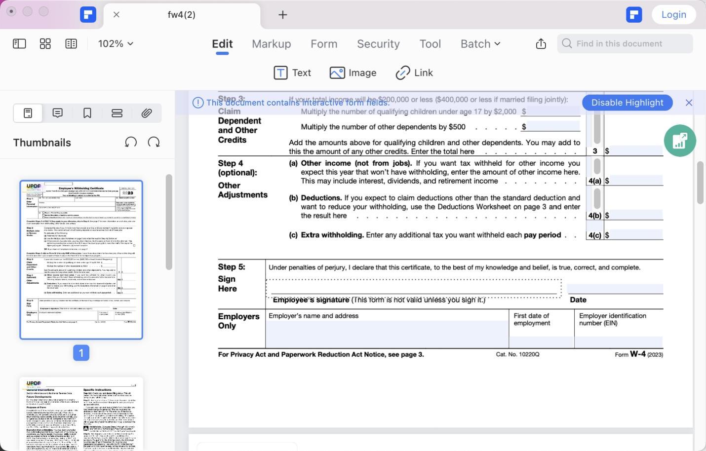
Task: Toggle the sidebar panel icon
Action: pos(19,43)
